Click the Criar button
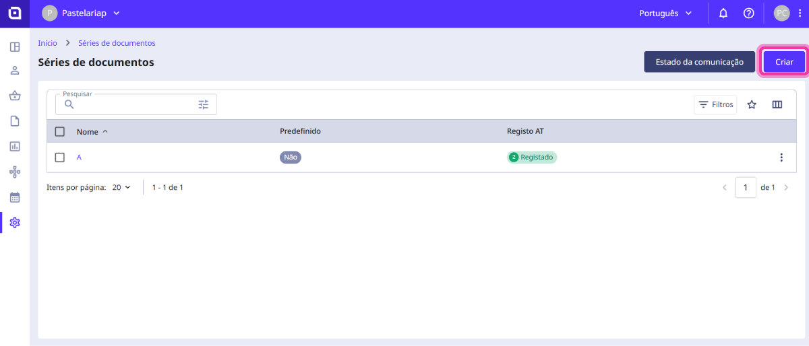 coord(784,62)
